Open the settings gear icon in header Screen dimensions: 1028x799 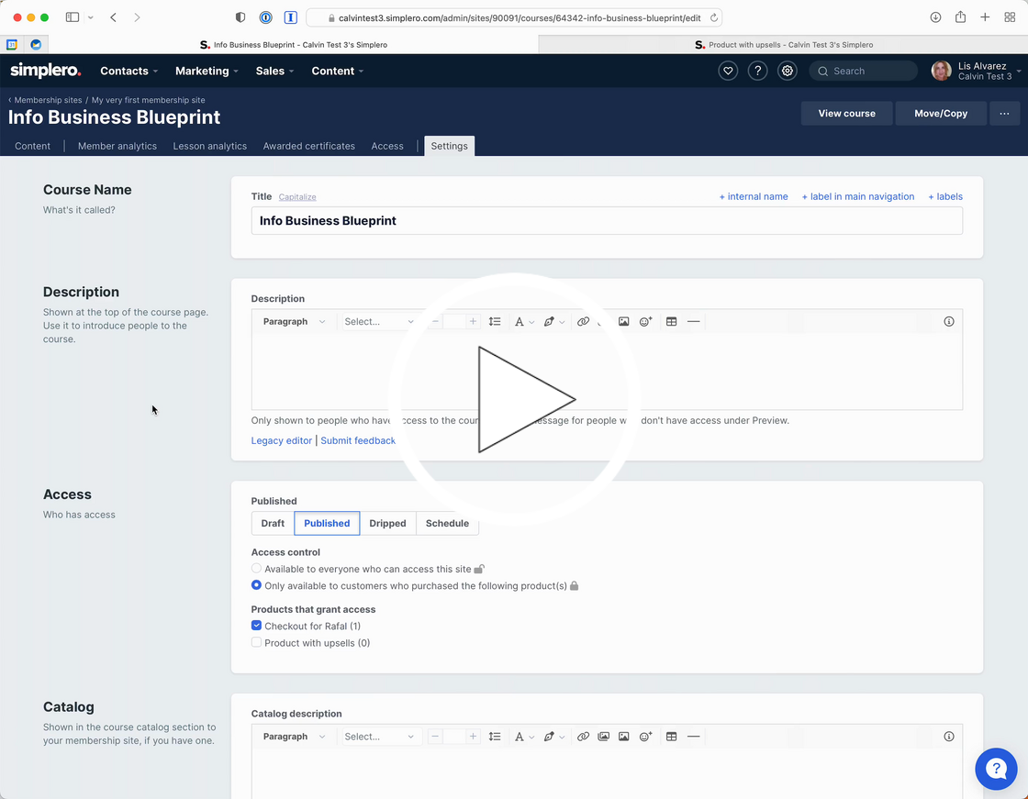[x=787, y=71]
